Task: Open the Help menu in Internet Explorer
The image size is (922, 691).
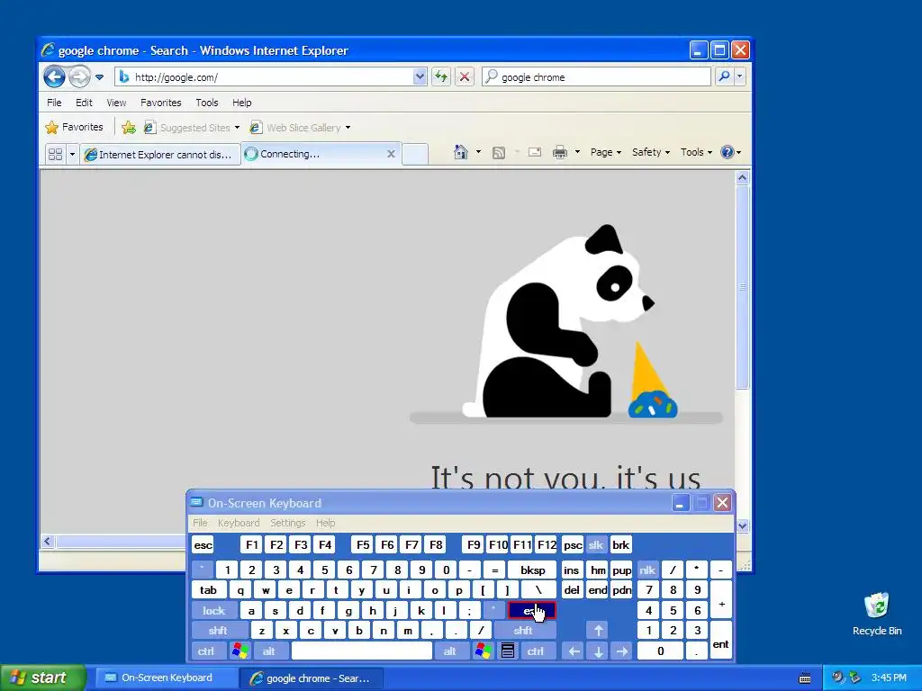Action: (241, 103)
